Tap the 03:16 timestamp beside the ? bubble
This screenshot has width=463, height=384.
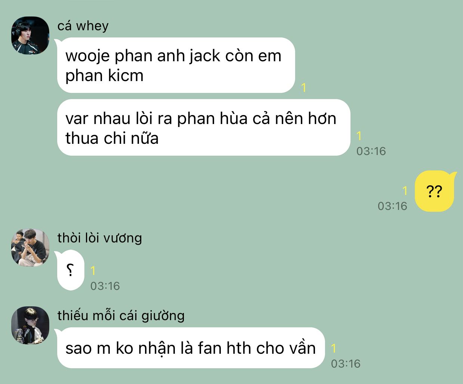coord(105,286)
